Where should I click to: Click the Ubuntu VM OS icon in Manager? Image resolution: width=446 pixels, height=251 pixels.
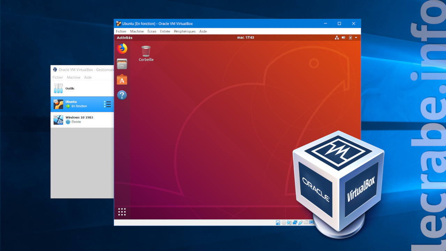[58, 104]
